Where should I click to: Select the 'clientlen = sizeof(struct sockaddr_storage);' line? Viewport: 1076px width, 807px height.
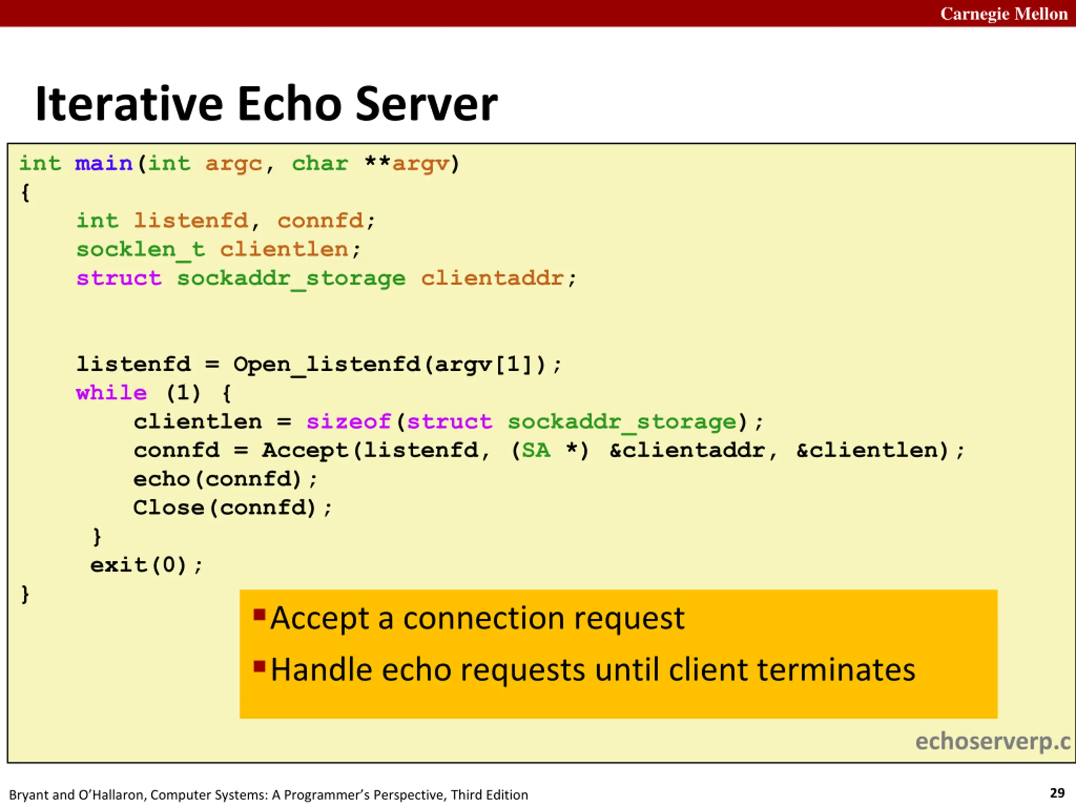pyautogui.click(x=448, y=422)
